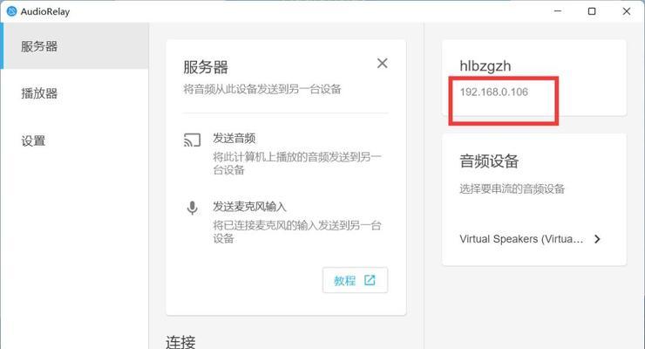Image resolution: width=645 pixels, height=349 pixels.
Task: Click the 发送麦克风输入 microphone icon
Action: point(192,208)
